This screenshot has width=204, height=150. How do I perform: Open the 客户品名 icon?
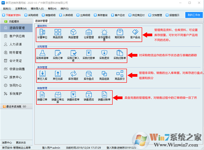pyautogui.click(x=135, y=34)
